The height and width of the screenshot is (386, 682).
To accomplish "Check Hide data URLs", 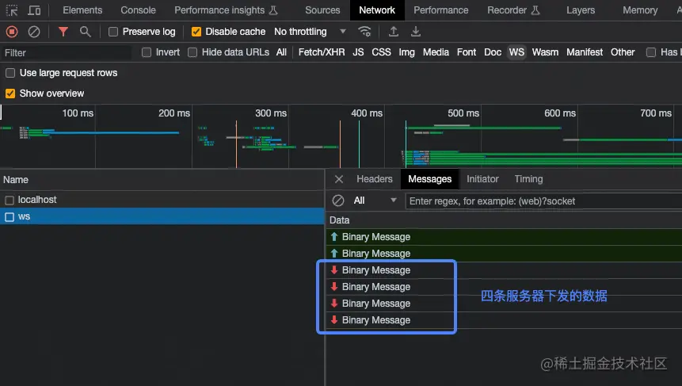I will coord(192,52).
